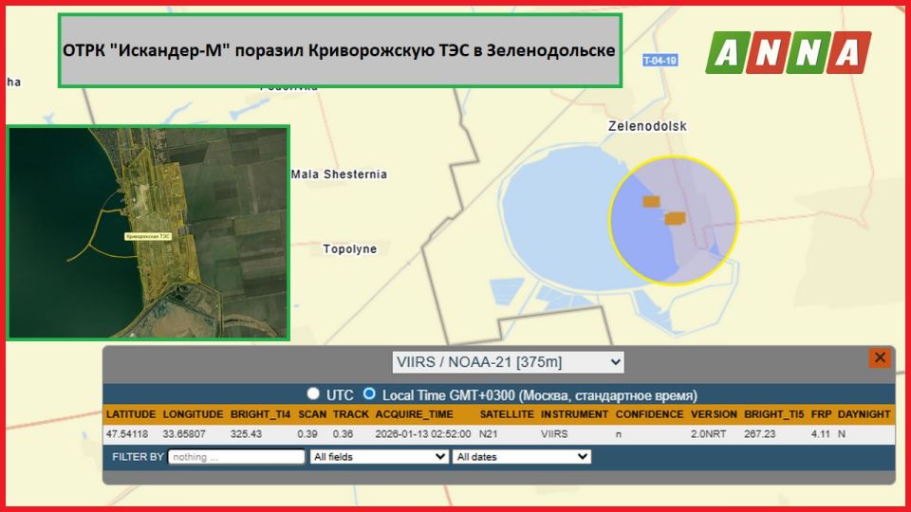This screenshot has height=512, width=911.
Task: Close the fire data panel
Action: click(880, 357)
